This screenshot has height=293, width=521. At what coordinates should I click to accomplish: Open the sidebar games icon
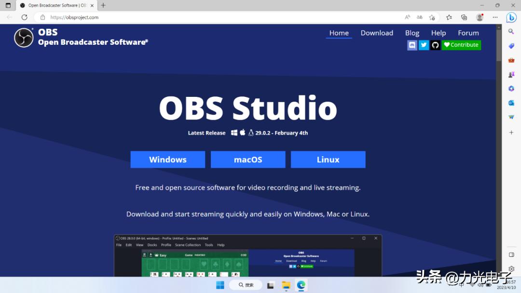(x=511, y=74)
